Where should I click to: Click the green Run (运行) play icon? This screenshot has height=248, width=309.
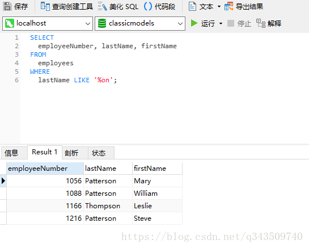coord(194,23)
